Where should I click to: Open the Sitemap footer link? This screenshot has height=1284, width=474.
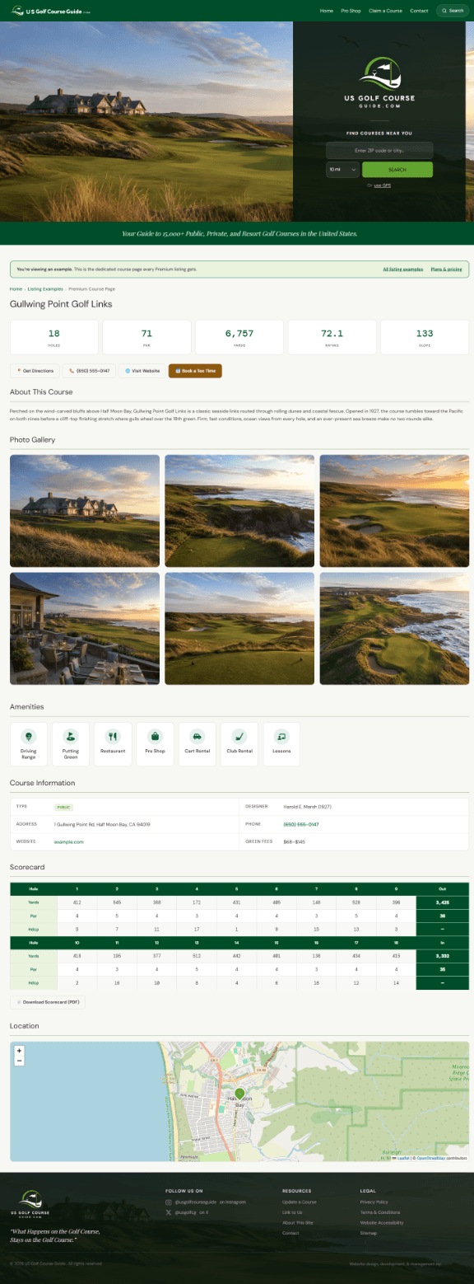tap(369, 1233)
